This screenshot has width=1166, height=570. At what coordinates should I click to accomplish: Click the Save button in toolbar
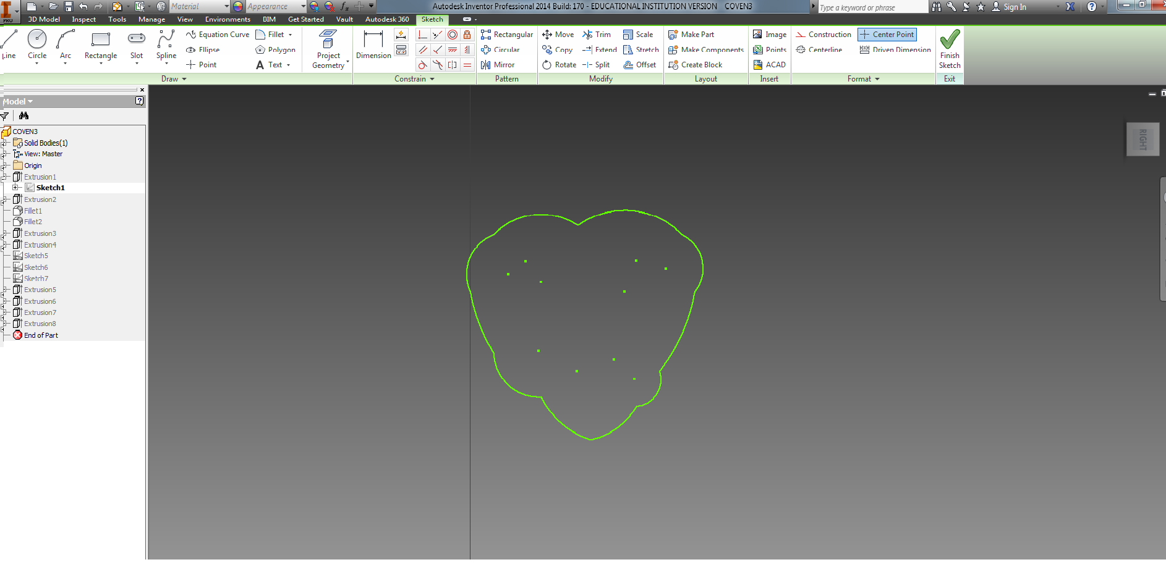(68, 7)
